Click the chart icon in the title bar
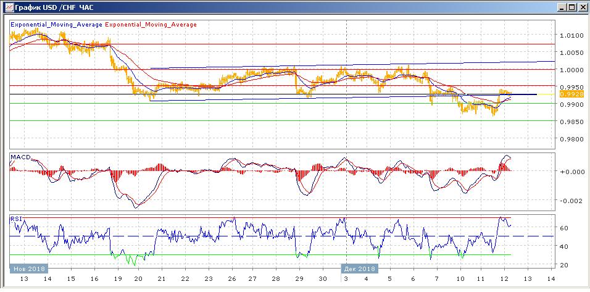 coord(8,7)
